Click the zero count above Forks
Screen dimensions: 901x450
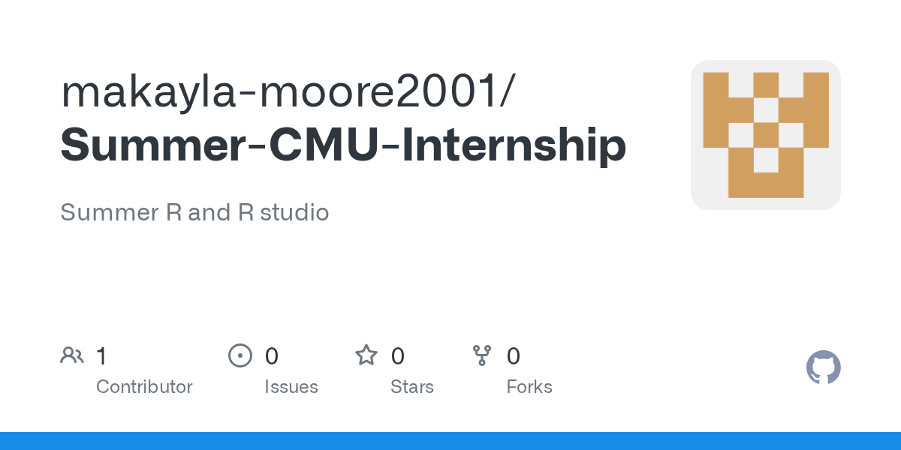[514, 356]
